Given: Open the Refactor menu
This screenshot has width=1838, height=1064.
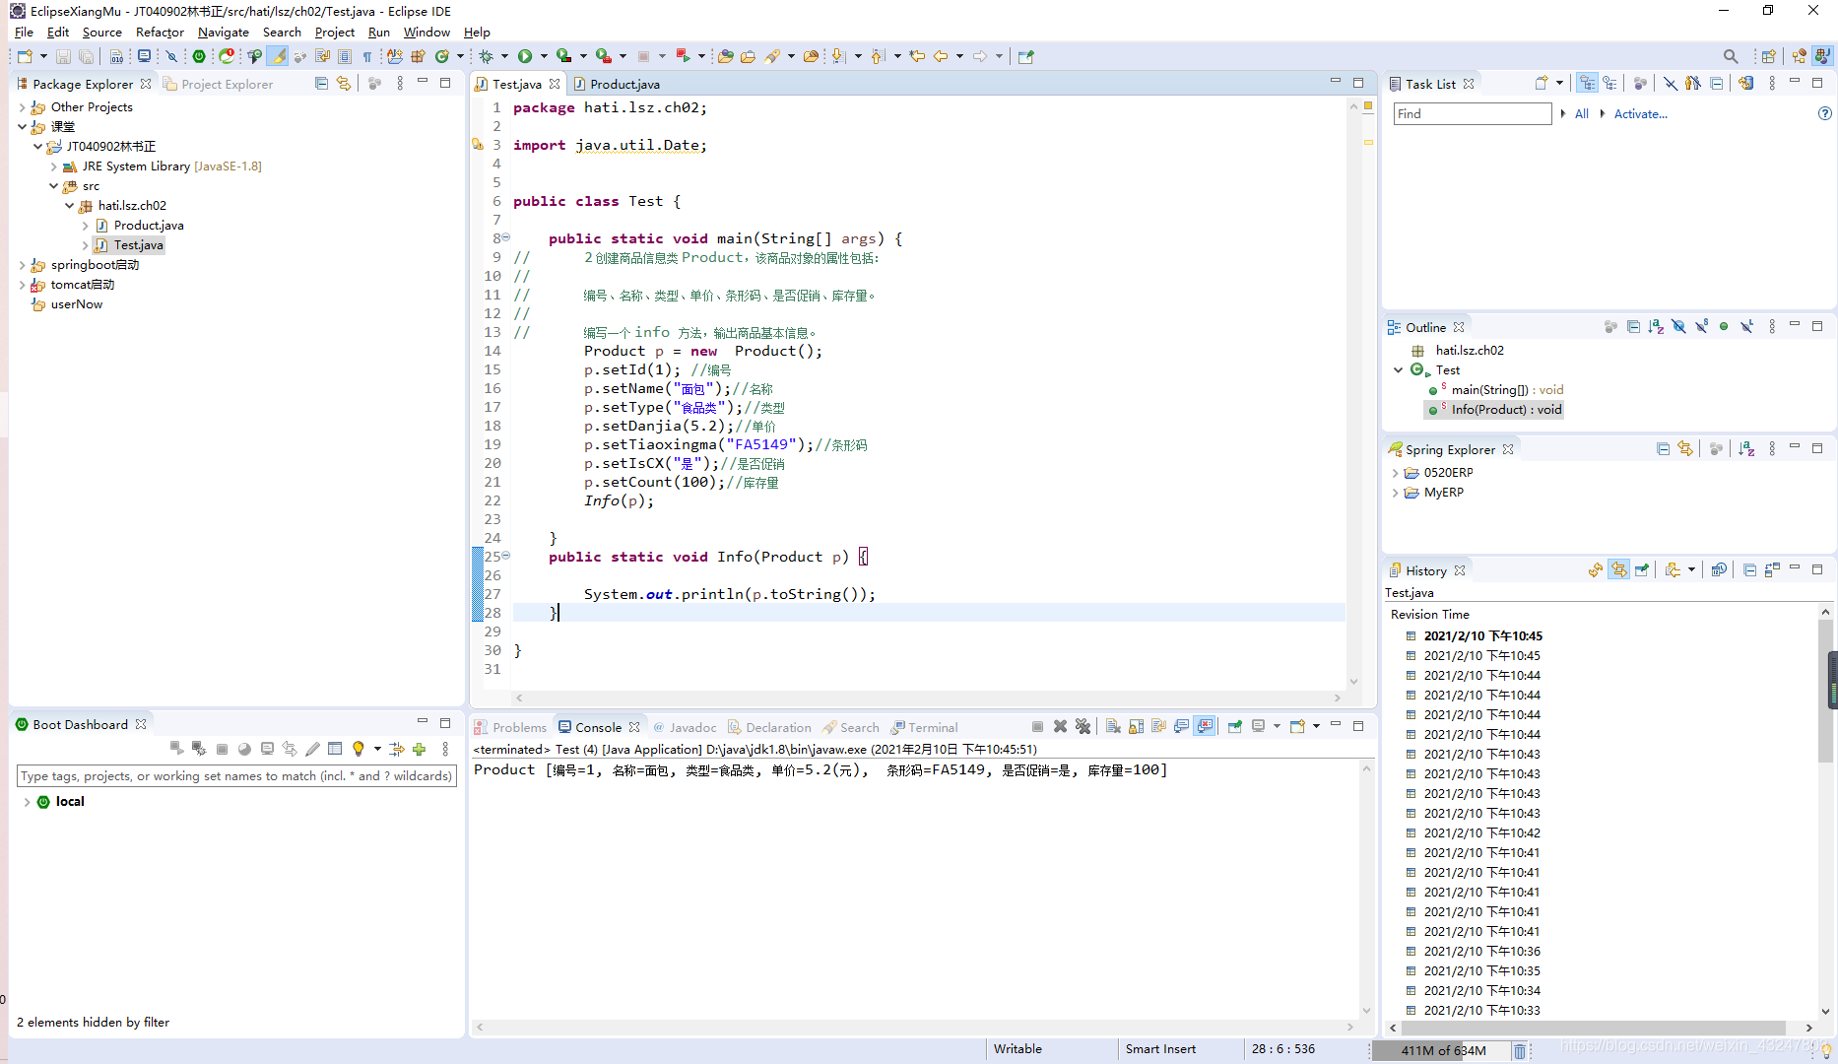Looking at the screenshot, I should tap(160, 33).
